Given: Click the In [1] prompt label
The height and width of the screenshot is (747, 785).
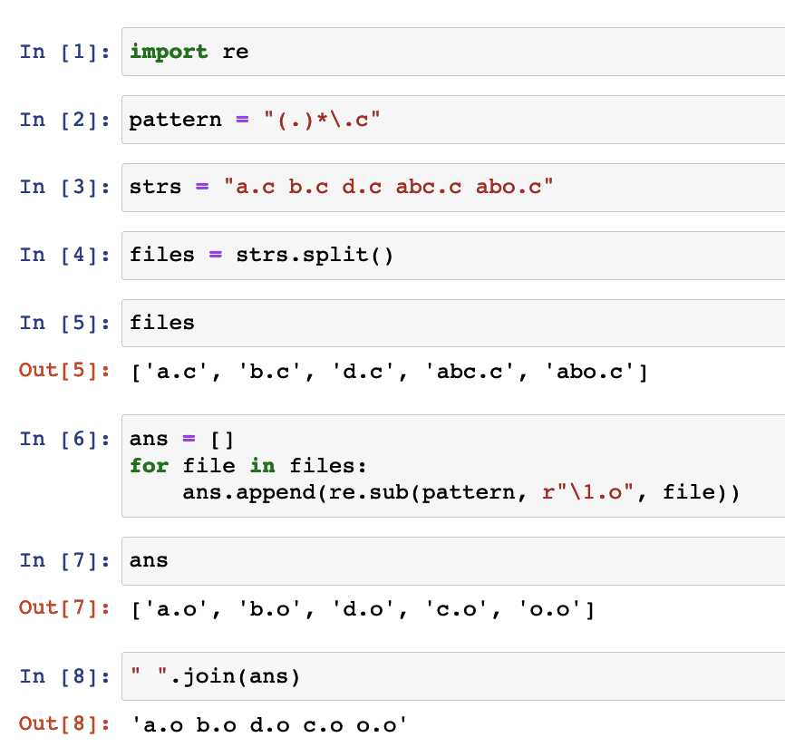Looking at the screenshot, I should (x=63, y=52).
